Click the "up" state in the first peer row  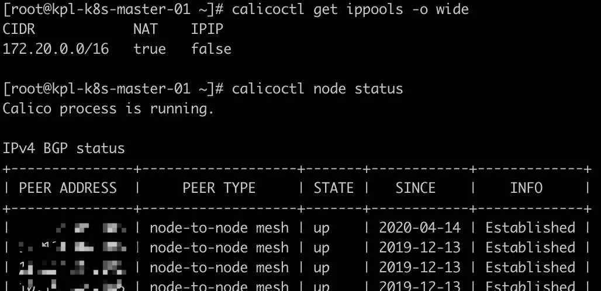click(x=321, y=228)
